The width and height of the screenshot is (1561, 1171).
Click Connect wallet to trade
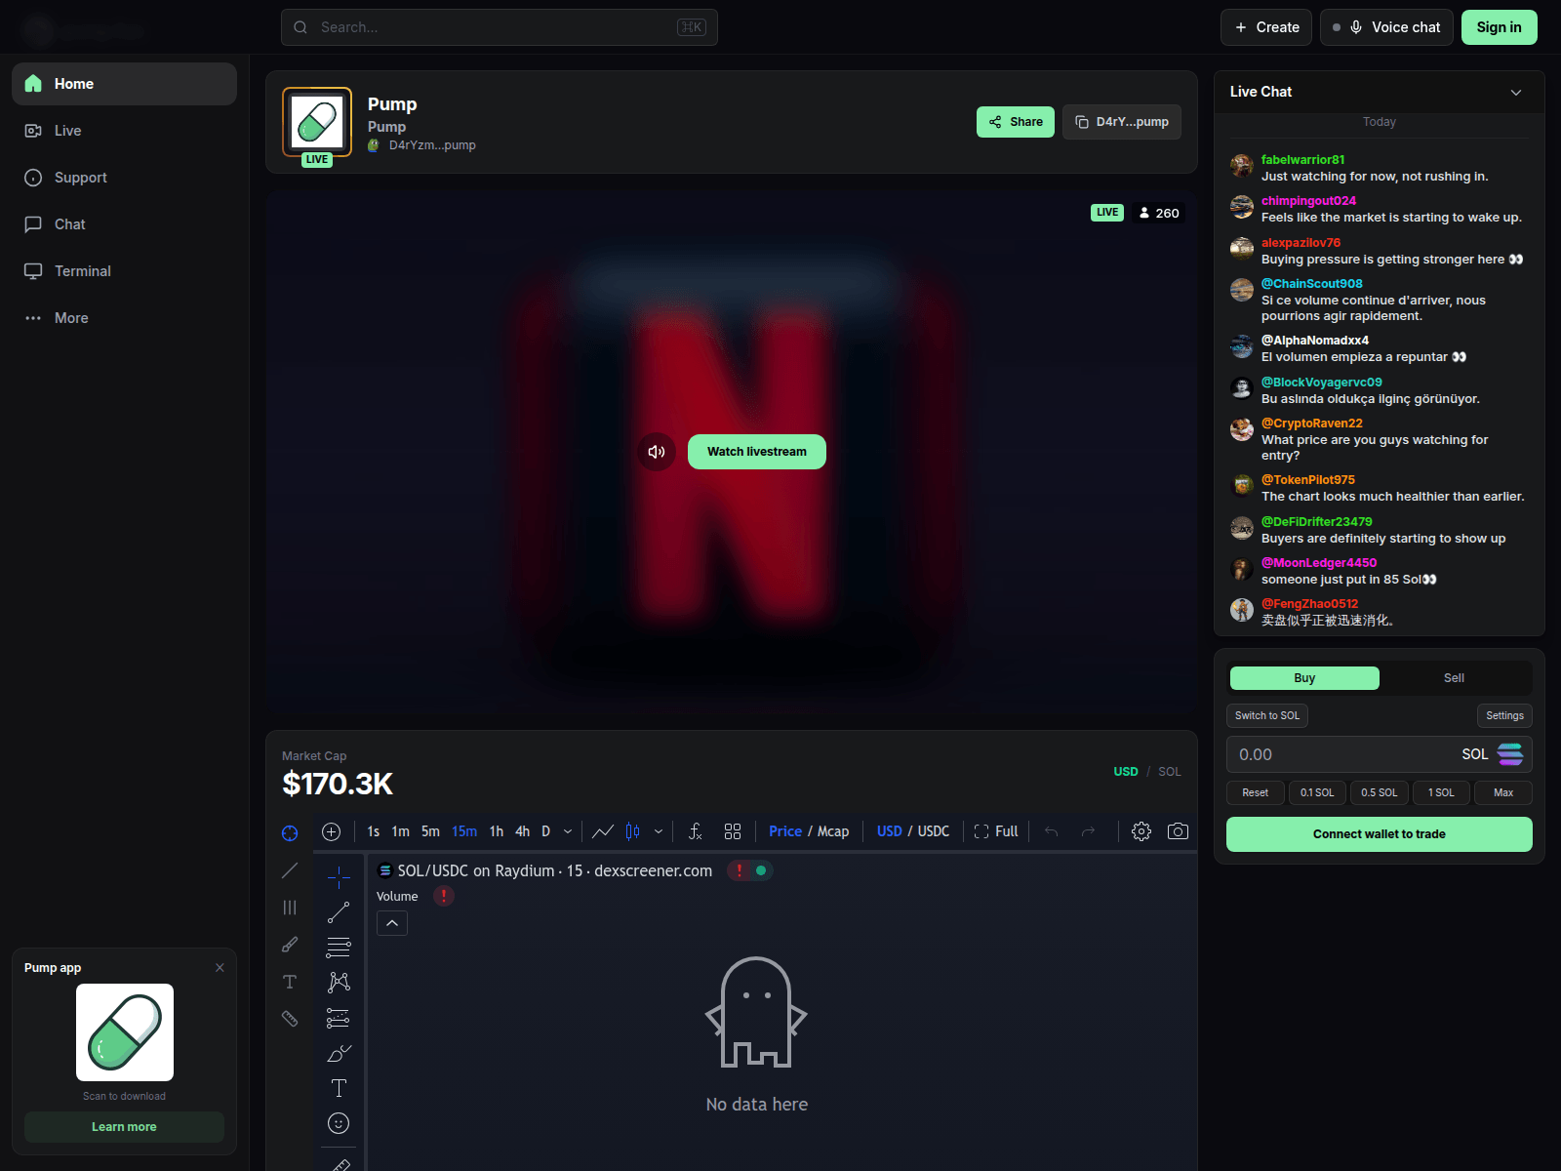1380,834
